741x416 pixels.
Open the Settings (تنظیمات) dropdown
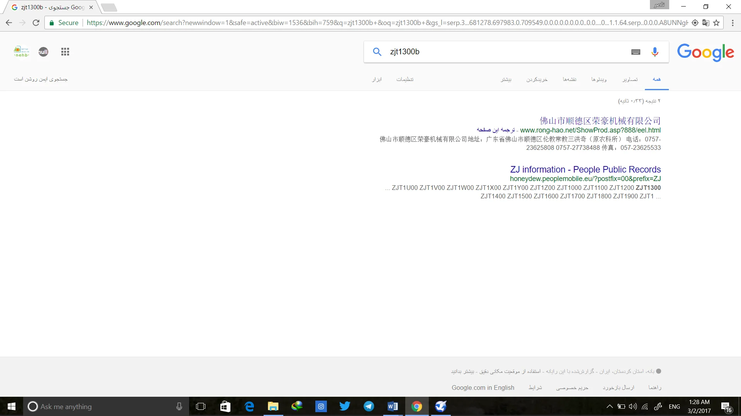[405, 79]
